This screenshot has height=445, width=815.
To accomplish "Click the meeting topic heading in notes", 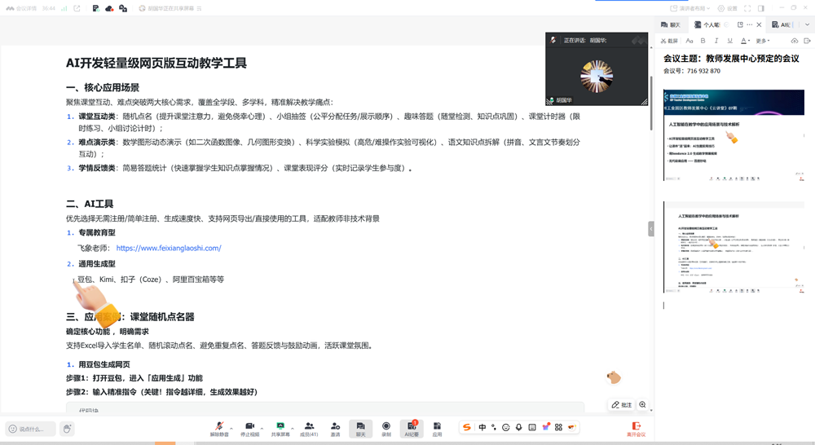I will click(x=731, y=58).
